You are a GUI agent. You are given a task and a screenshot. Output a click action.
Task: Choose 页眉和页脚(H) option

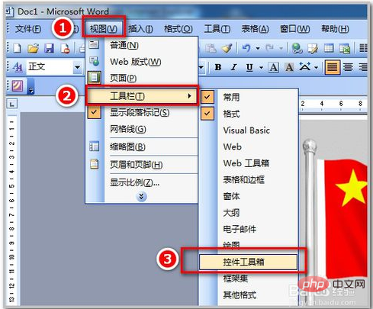[x=142, y=165]
